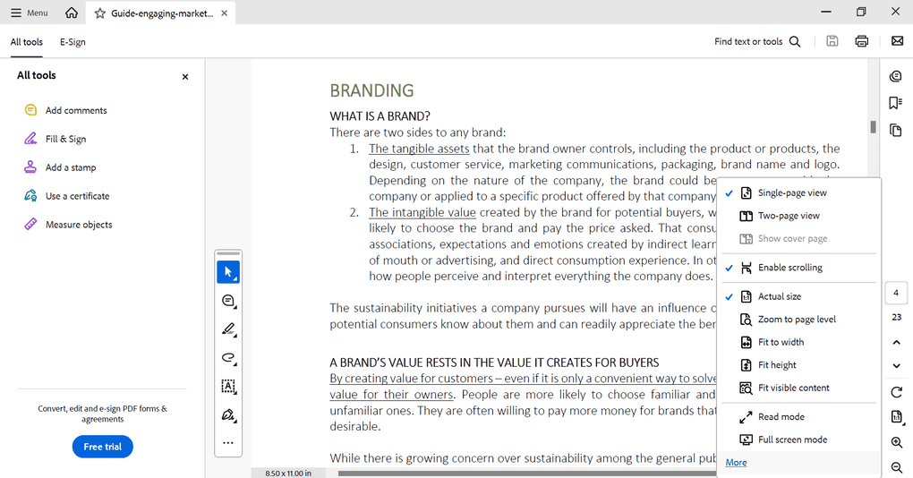Open the More link in view menu
Viewport: 913px width, 478px height.
pyautogui.click(x=736, y=462)
